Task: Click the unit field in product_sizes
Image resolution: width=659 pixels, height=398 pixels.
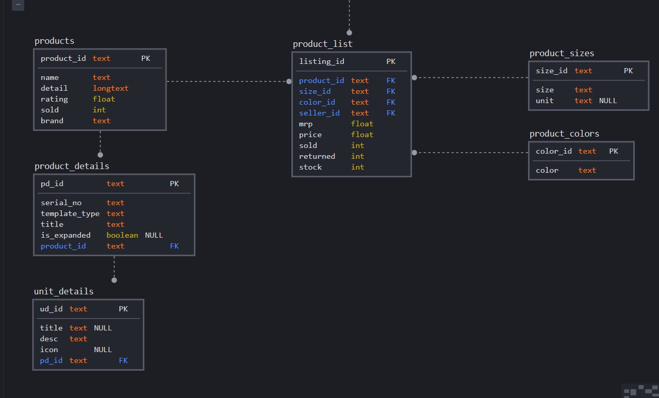Action: [545, 101]
